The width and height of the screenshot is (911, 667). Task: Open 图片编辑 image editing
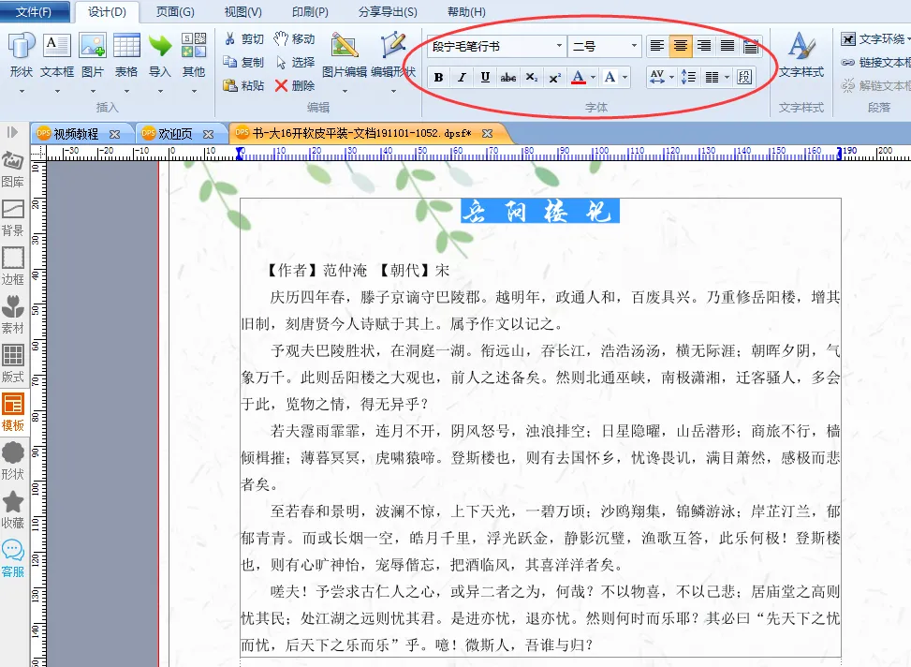click(345, 56)
